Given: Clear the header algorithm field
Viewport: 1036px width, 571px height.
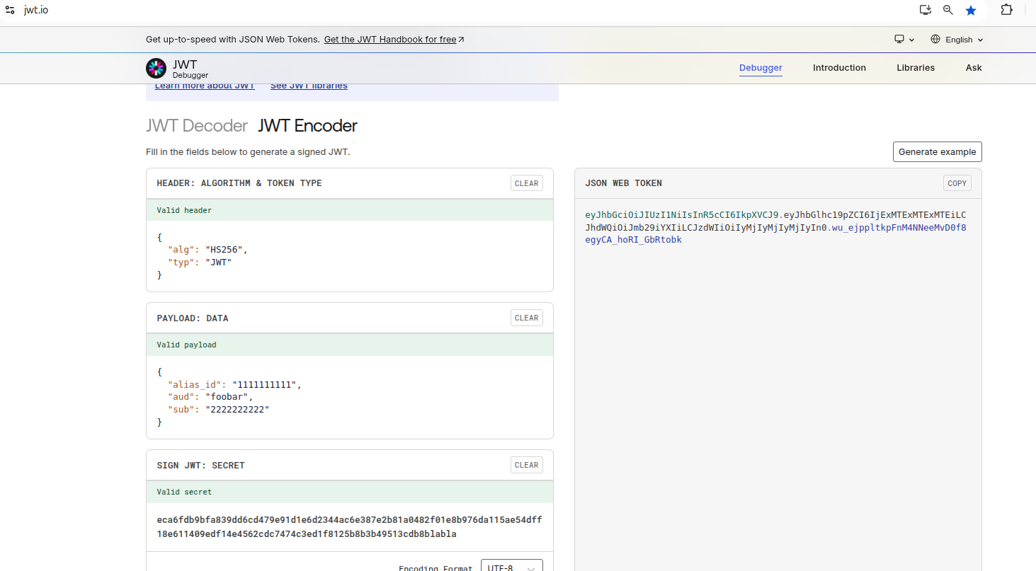Looking at the screenshot, I should pyautogui.click(x=526, y=183).
